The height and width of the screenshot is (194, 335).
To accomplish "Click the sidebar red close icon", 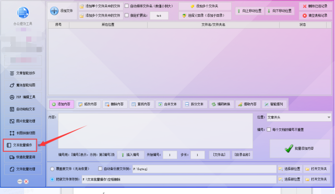I will click(x=26, y=182).
